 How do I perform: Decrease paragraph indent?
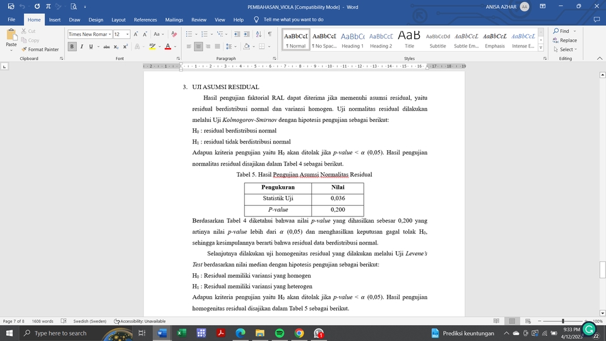[237, 34]
